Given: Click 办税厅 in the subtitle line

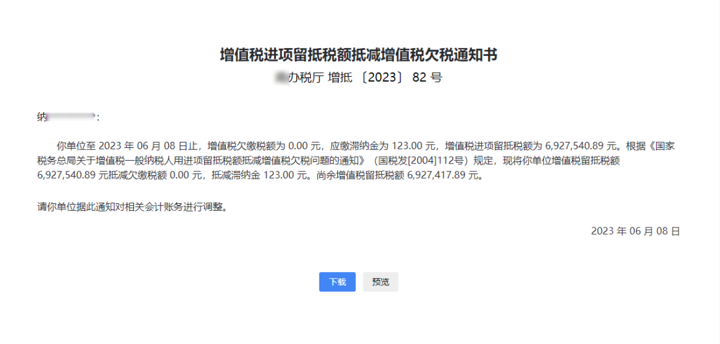Looking at the screenshot, I should click(305, 77).
